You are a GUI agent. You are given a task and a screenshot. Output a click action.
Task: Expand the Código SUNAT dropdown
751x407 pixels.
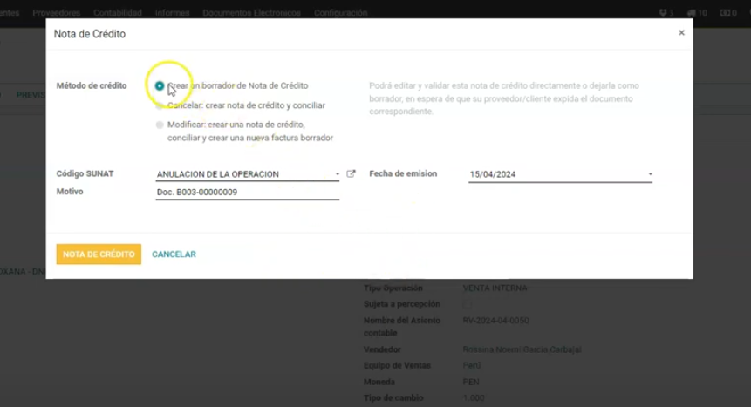pos(337,174)
